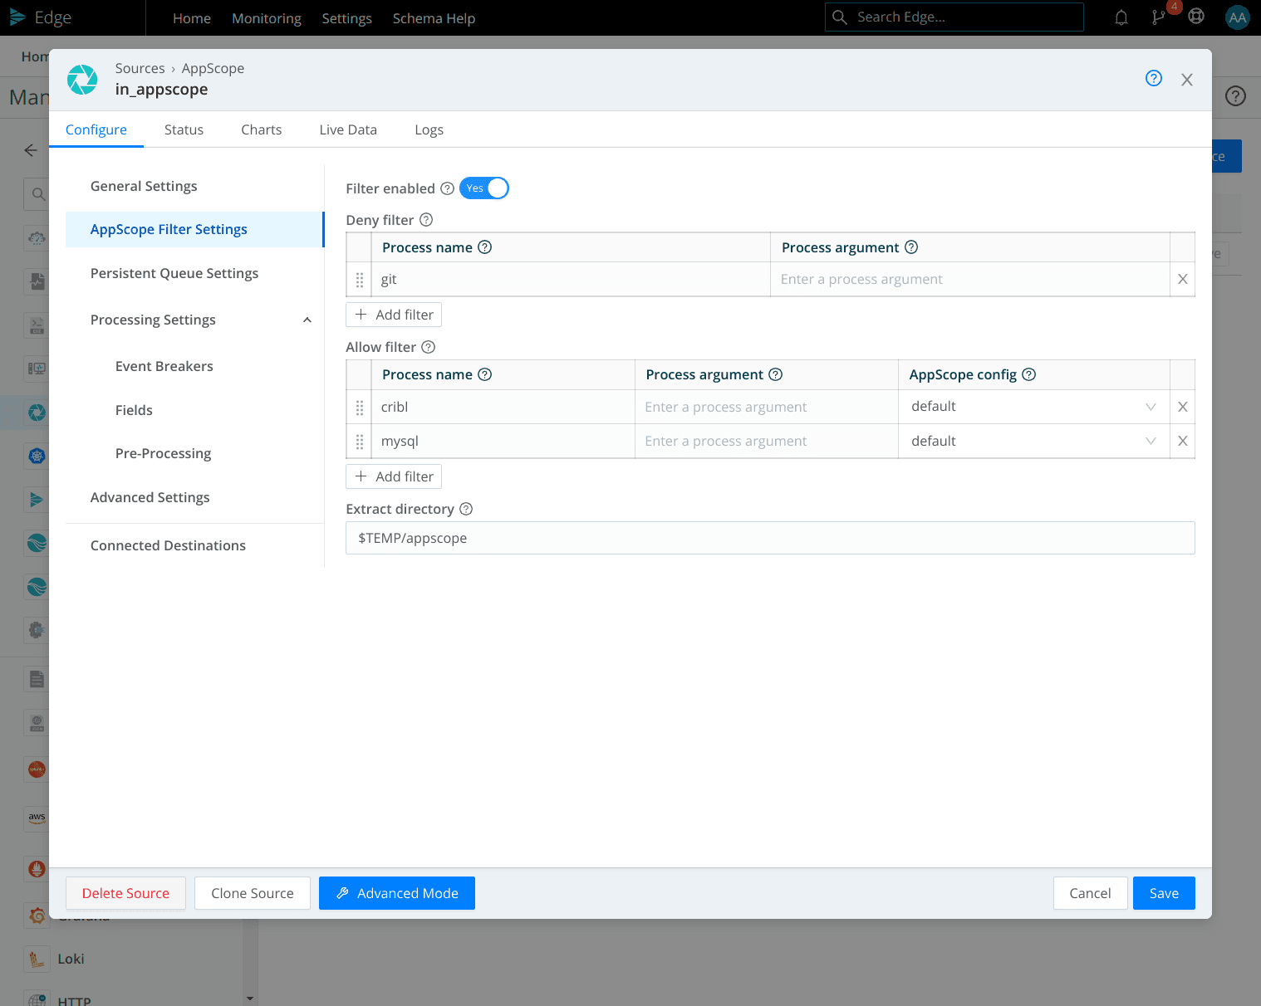The height and width of the screenshot is (1006, 1261).
Task: Select Persistent Queue Settings in sidebar
Action: (174, 273)
